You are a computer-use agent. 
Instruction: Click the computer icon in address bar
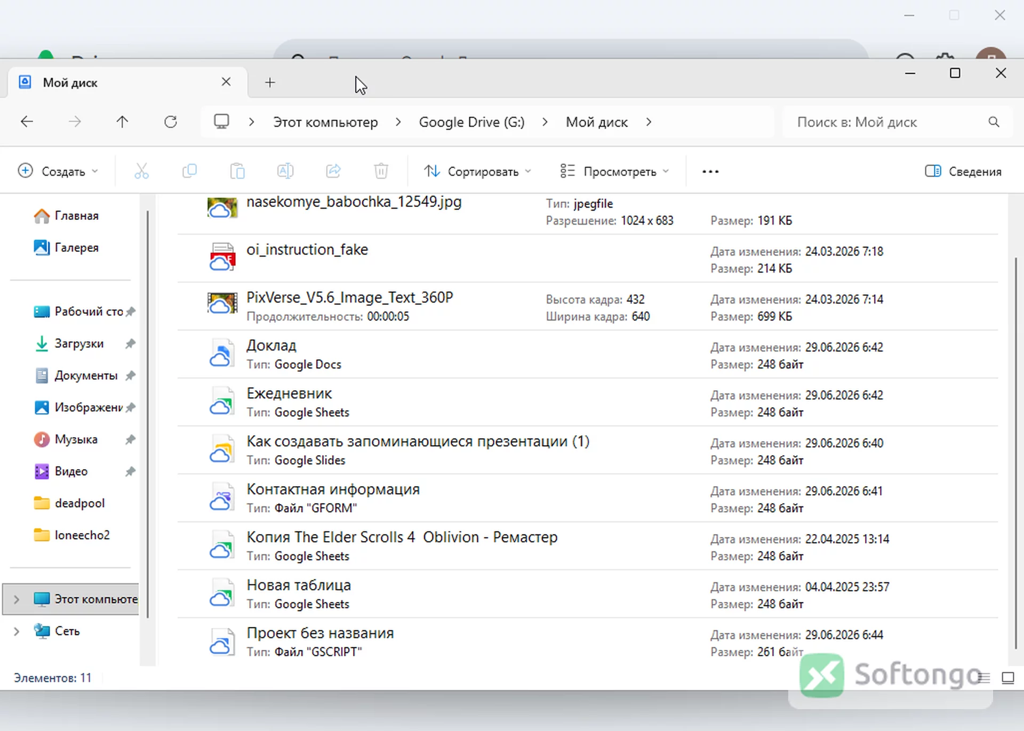pos(221,122)
